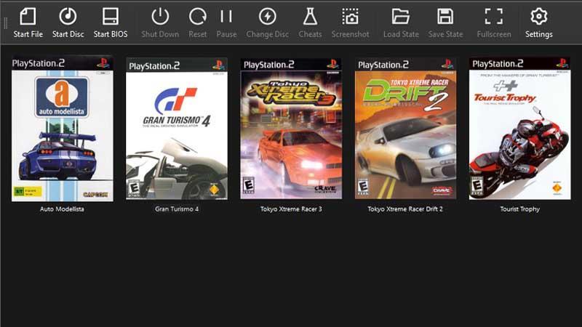Select the Tourist Trophy game cover
The height and width of the screenshot is (327, 582).
519,129
